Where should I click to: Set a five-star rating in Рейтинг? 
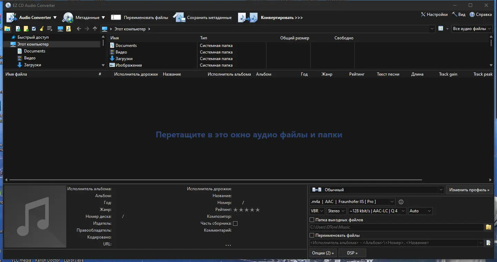pyautogui.click(x=257, y=210)
